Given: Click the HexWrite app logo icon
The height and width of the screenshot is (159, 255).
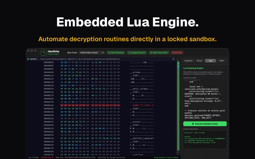Looking at the screenshot, I should click(x=44, y=52).
